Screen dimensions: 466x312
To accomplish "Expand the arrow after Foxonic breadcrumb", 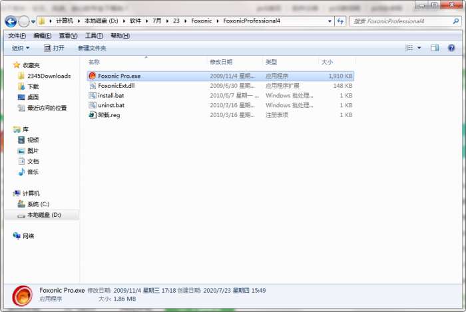I will [218, 21].
